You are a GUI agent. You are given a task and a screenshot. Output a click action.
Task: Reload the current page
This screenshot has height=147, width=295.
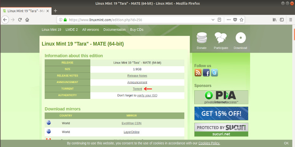point(20,20)
